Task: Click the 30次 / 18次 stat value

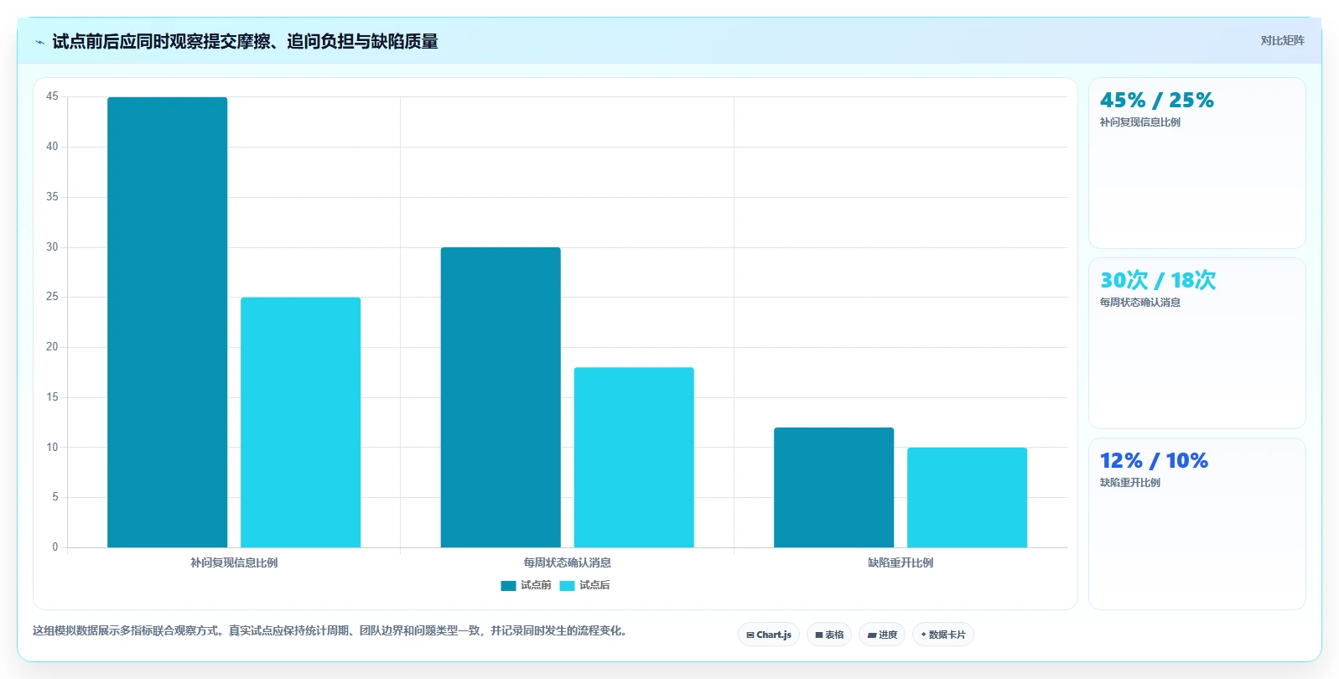Action: coord(1158,280)
